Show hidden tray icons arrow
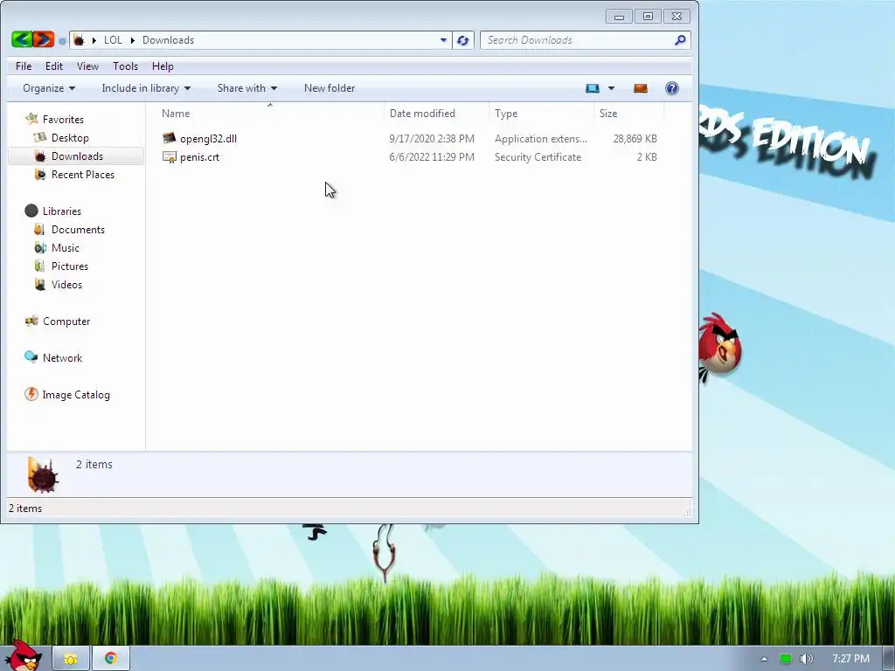 tap(764, 659)
